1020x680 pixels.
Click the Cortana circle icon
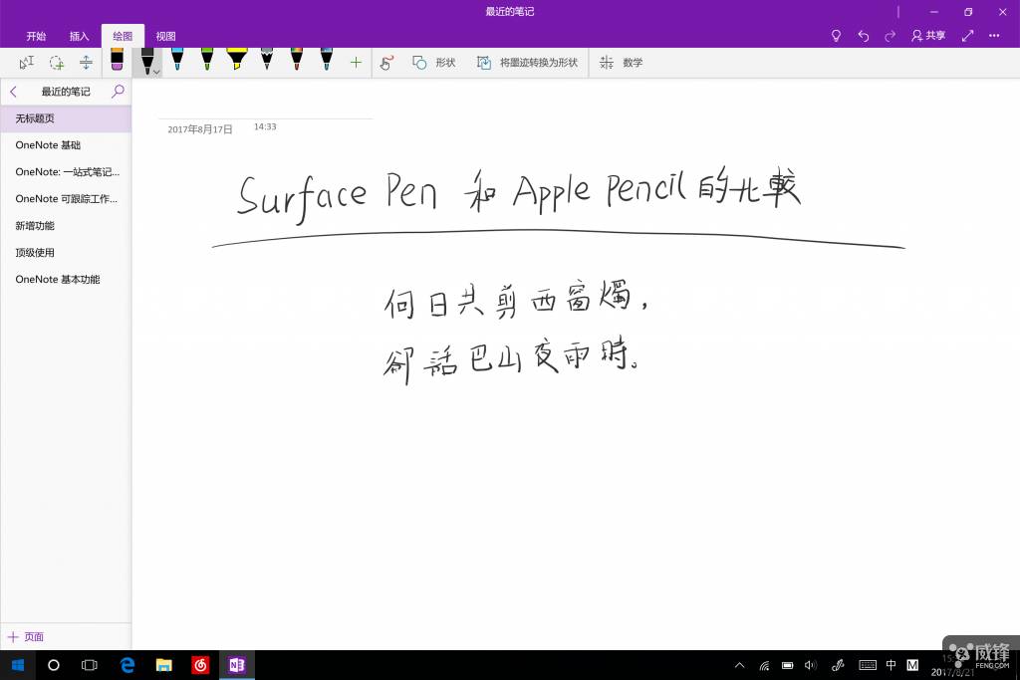pyautogui.click(x=54, y=665)
